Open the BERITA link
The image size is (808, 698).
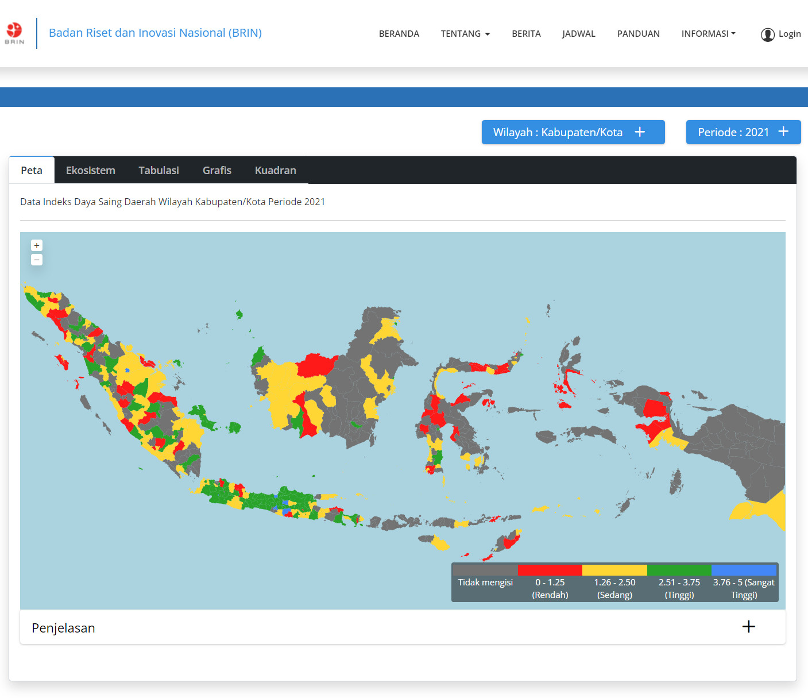(x=526, y=34)
